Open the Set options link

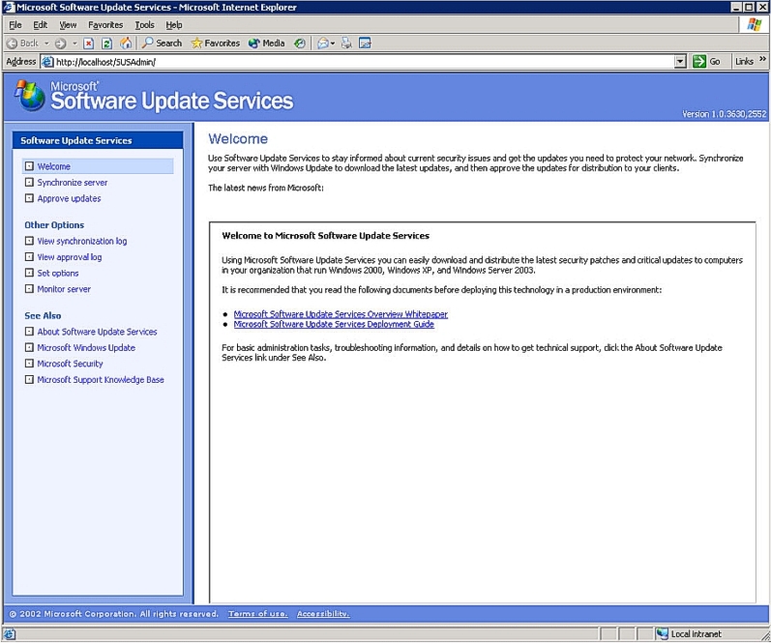pyautogui.click(x=57, y=273)
